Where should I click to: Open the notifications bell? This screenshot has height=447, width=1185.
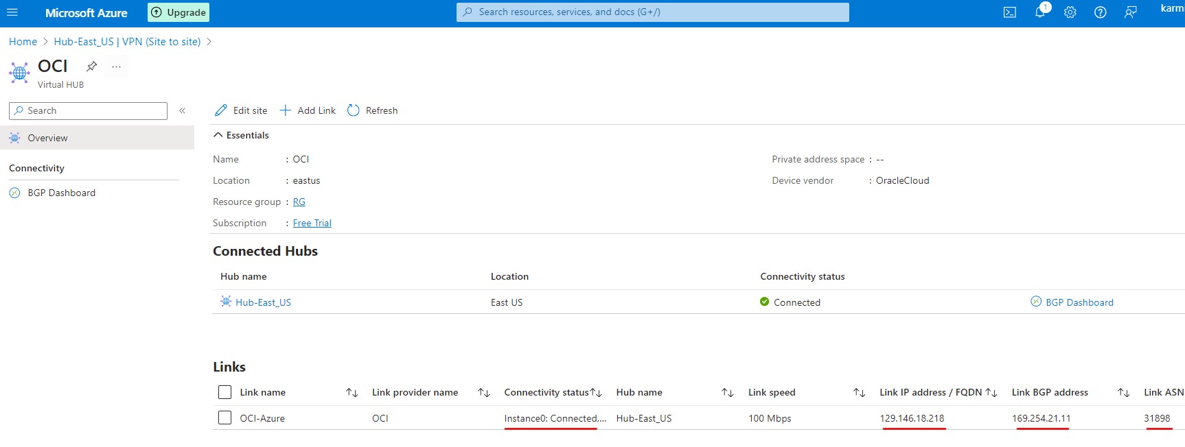1039,12
